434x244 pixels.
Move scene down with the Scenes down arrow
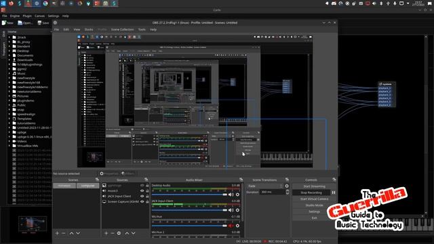coord(78,233)
